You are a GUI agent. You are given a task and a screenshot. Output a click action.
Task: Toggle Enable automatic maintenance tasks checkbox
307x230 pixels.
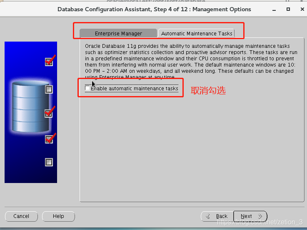coord(87,88)
